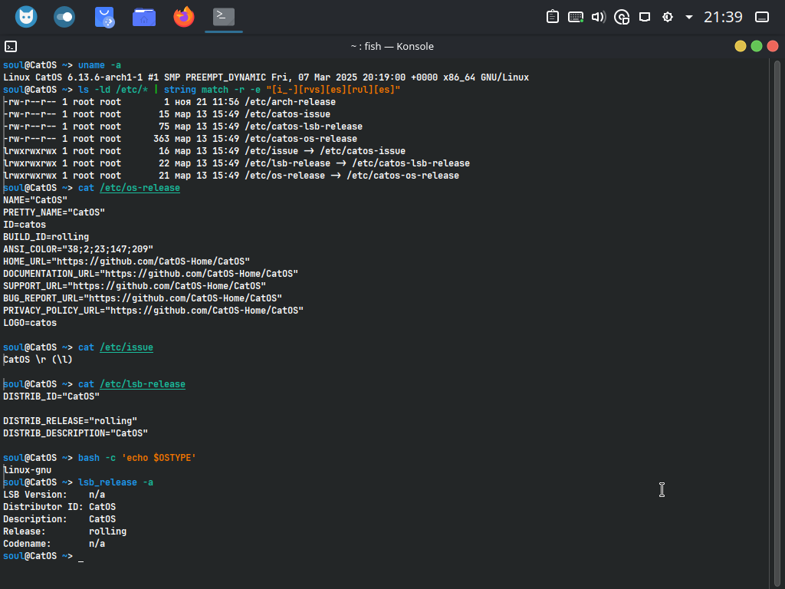Expand hidden system tray icons arrow
The image size is (785, 589).
689,17
